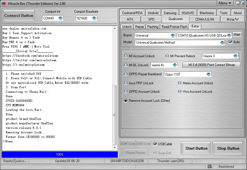This screenshot has height=170, width=247.
Task: Click the log scrollbar up arrow
Action: (x=115, y=28)
